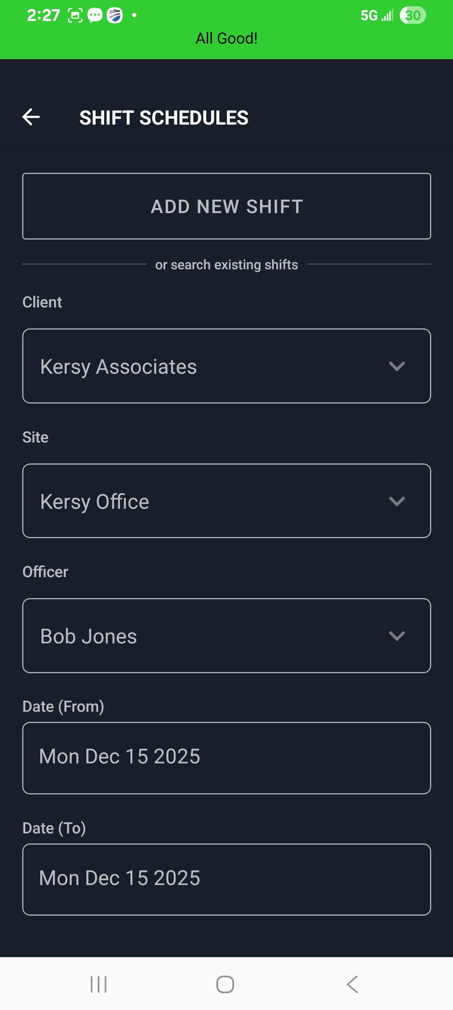Tap the Date (From) field
453x1010 pixels.
226,757
